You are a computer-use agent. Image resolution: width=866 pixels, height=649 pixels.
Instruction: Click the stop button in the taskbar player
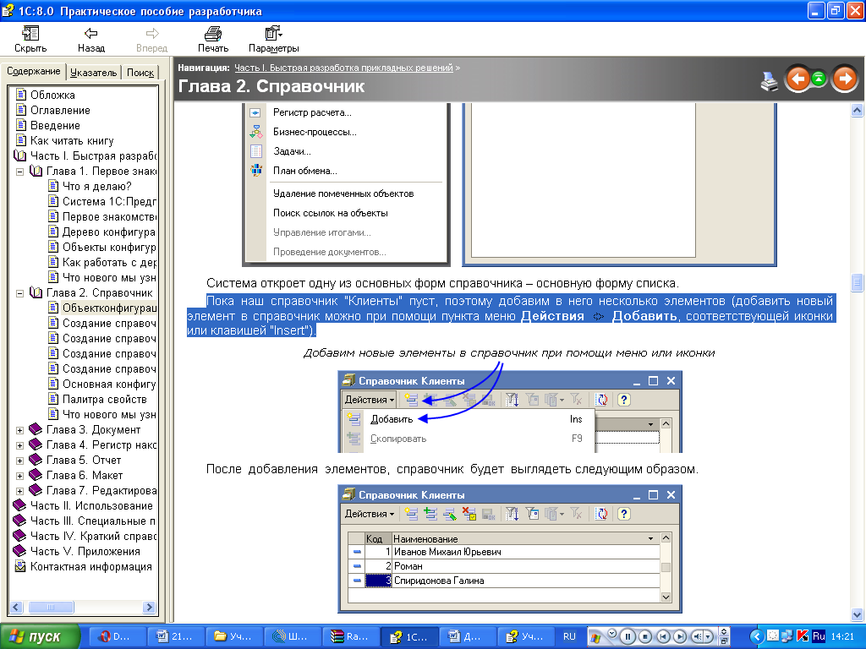pos(645,637)
